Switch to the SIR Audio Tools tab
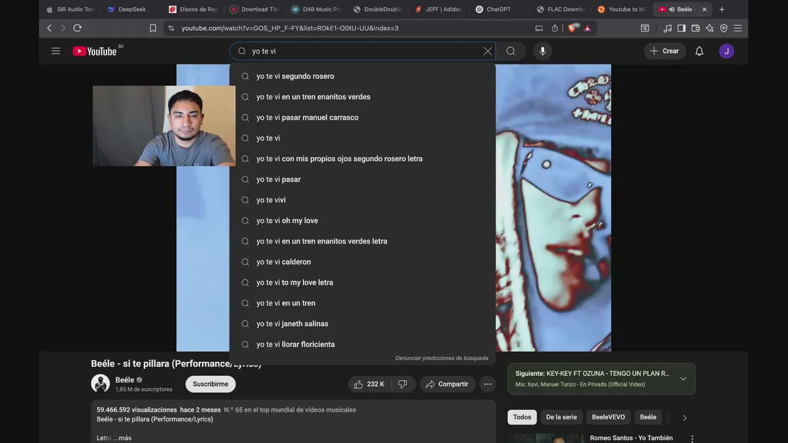 [70, 9]
